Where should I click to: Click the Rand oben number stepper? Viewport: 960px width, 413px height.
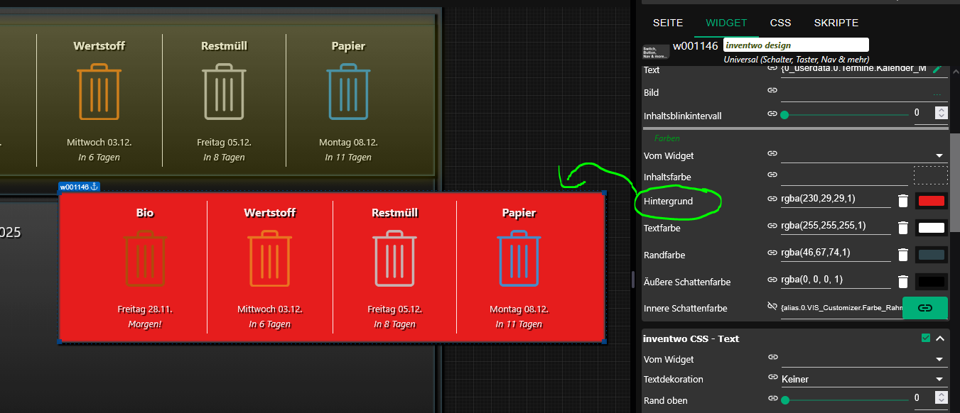pos(942,398)
